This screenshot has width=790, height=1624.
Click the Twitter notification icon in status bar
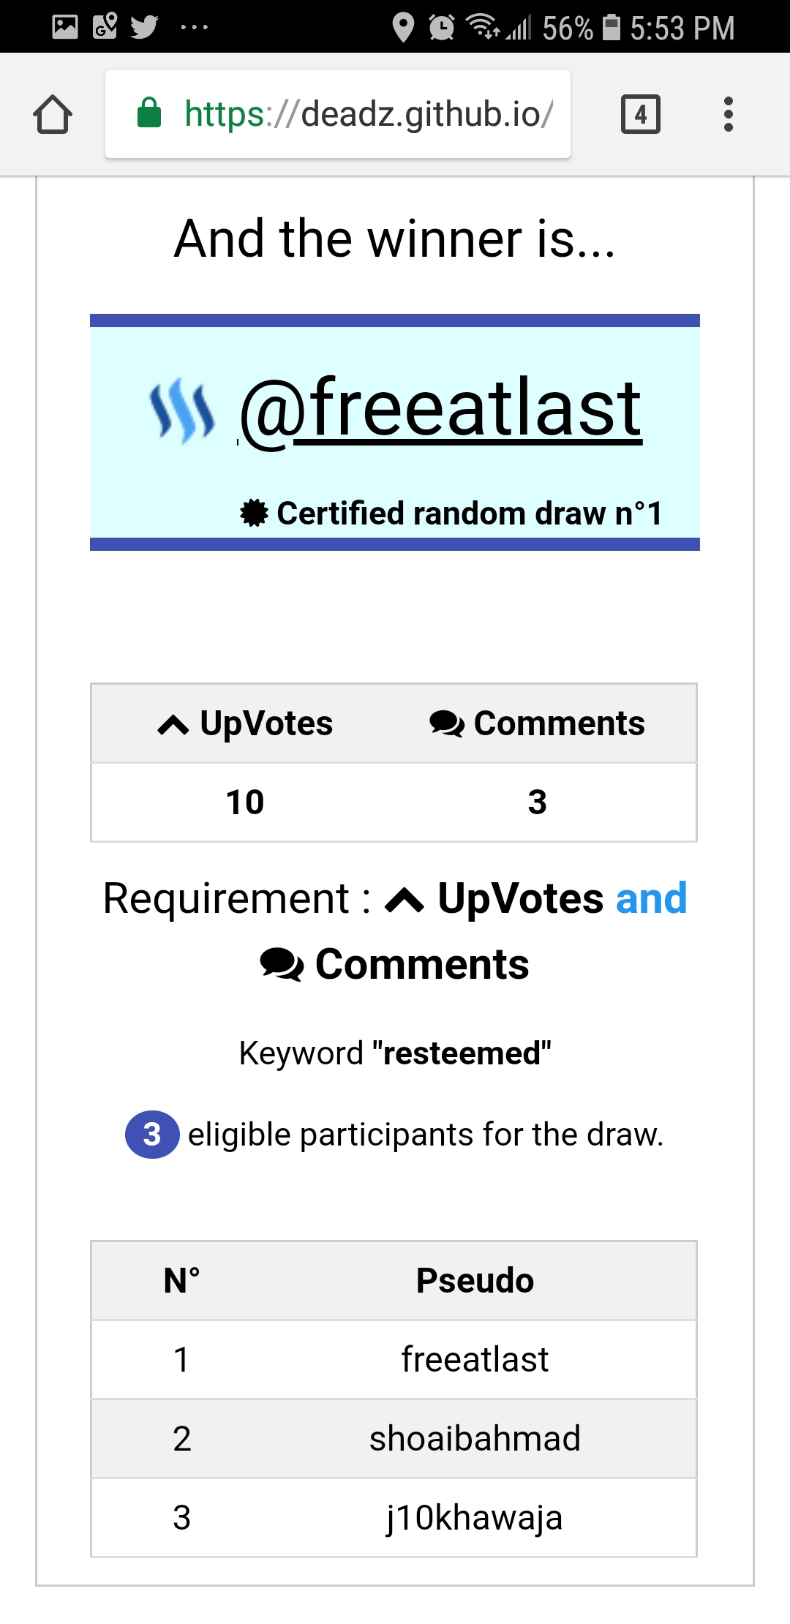point(144,27)
